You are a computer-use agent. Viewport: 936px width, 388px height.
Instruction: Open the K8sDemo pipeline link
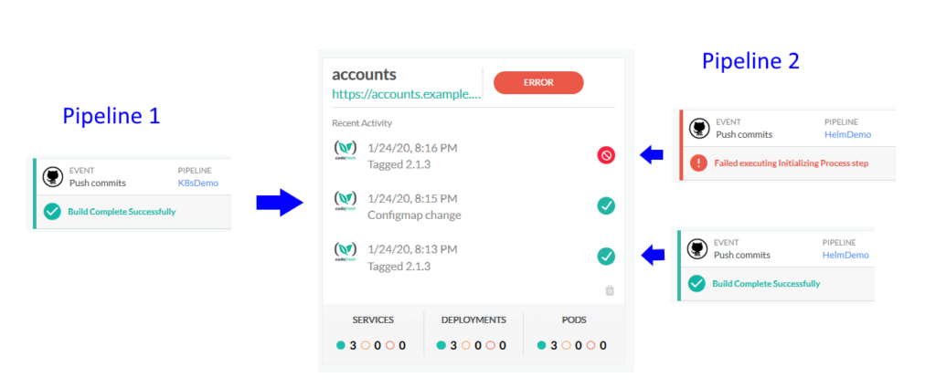point(197,183)
